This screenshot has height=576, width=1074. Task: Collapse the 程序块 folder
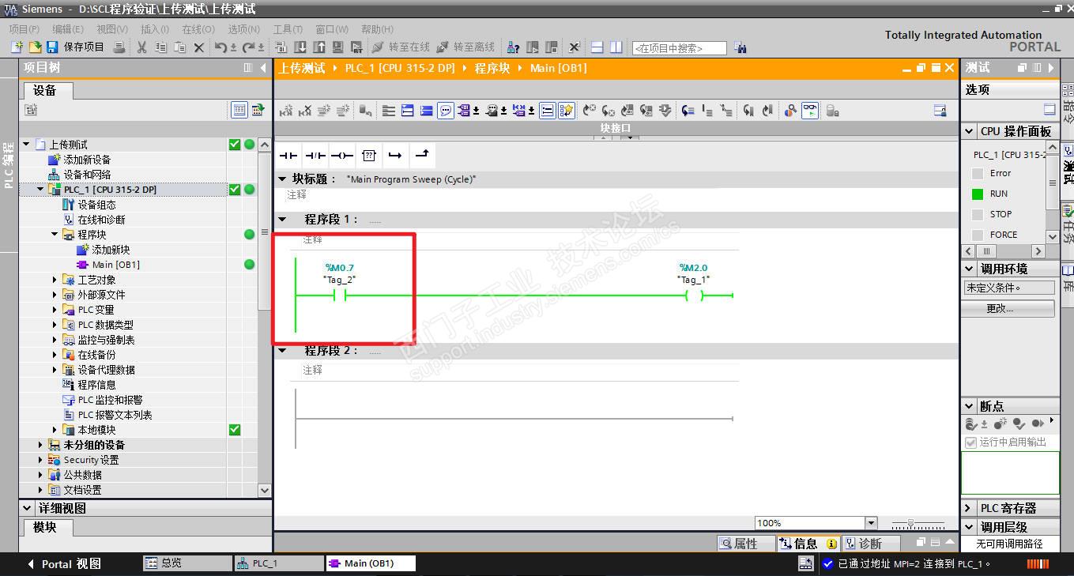coord(55,235)
